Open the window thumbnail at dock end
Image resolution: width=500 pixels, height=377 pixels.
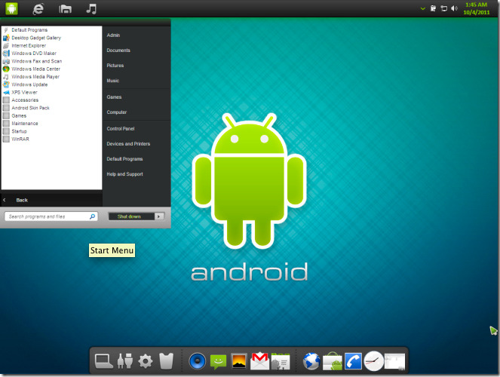394,361
